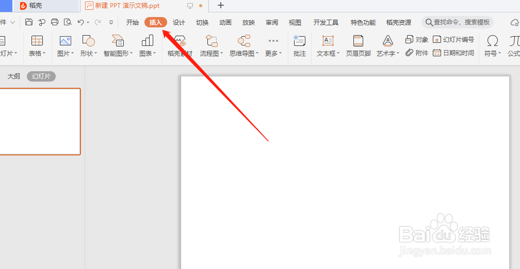Click the presentation monitor icon on document tab

pos(190,6)
